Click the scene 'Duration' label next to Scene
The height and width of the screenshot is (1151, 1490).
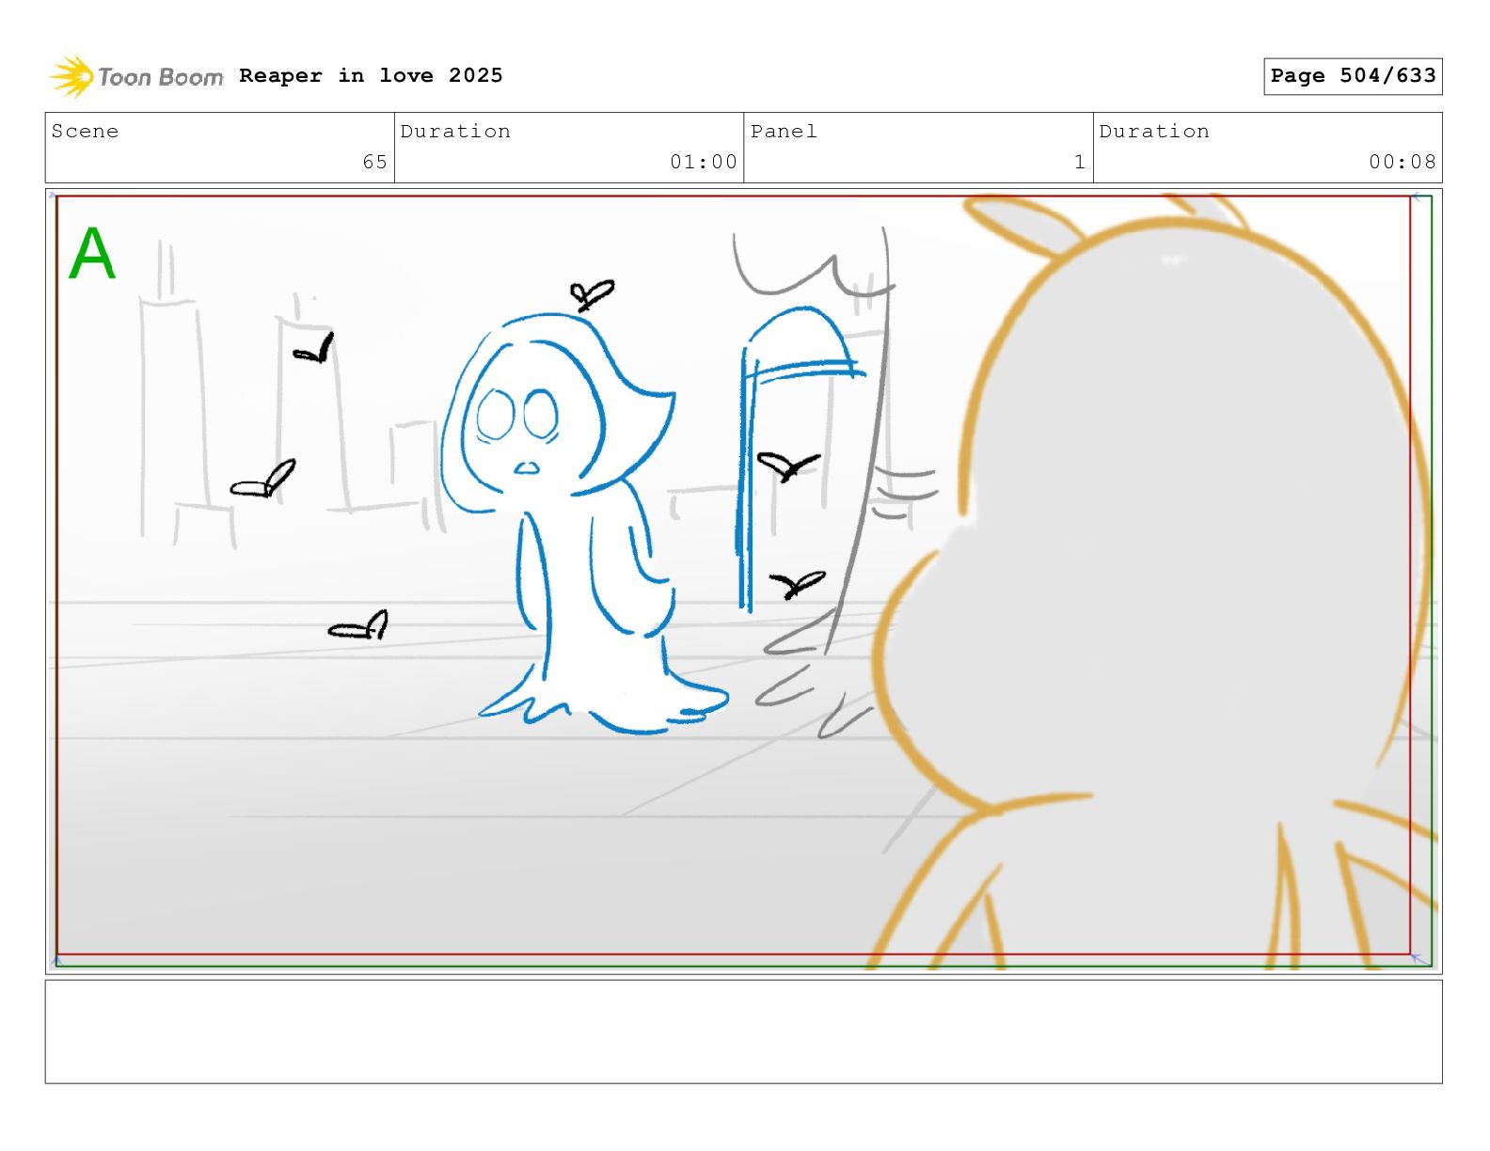455,132
